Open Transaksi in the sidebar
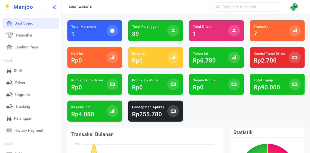The width and height of the screenshot is (310, 153). click(x=24, y=35)
